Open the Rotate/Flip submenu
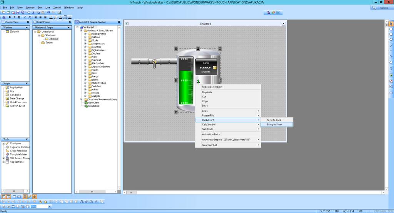 [x=228, y=116]
